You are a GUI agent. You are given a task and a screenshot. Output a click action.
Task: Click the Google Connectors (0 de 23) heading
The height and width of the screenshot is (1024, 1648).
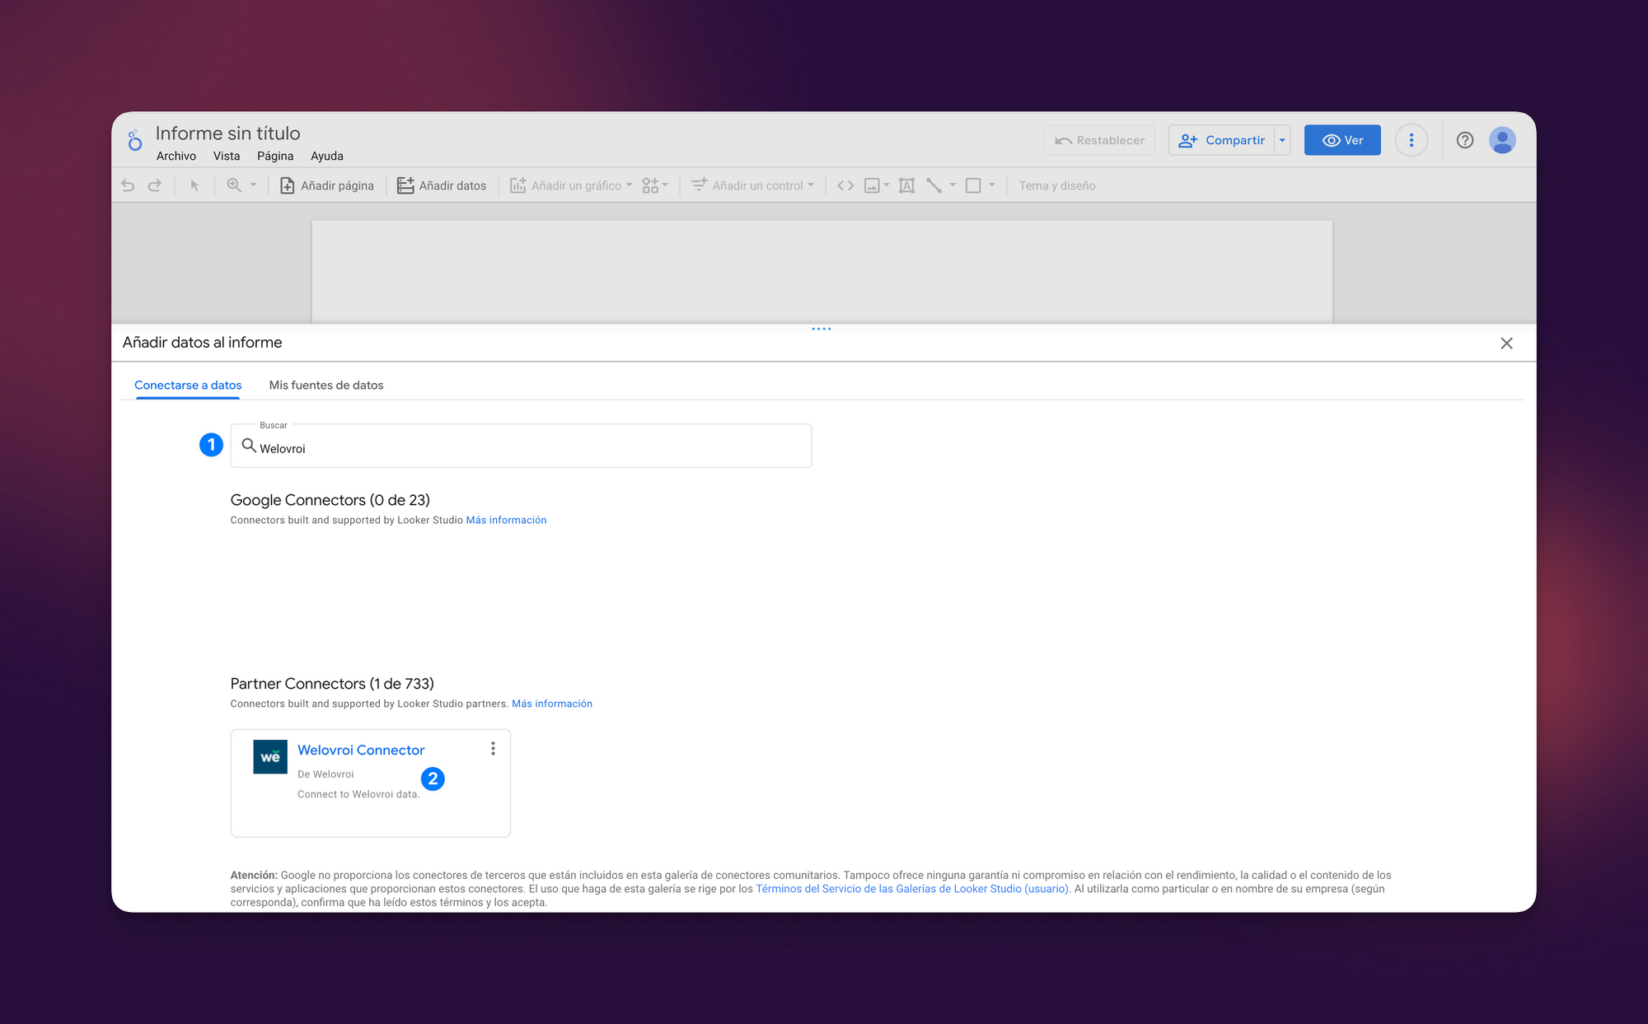click(x=330, y=500)
